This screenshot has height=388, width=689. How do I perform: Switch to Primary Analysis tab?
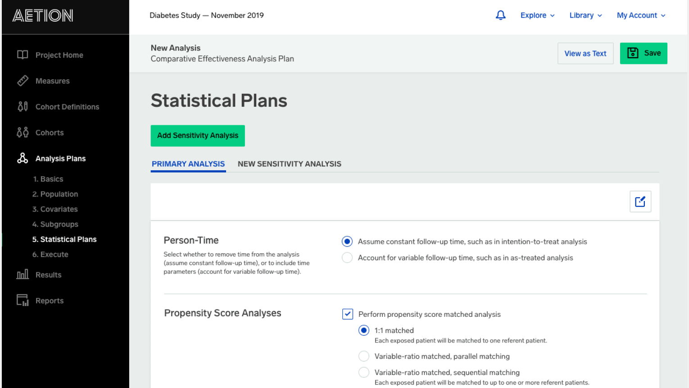pyautogui.click(x=188, y=164)
